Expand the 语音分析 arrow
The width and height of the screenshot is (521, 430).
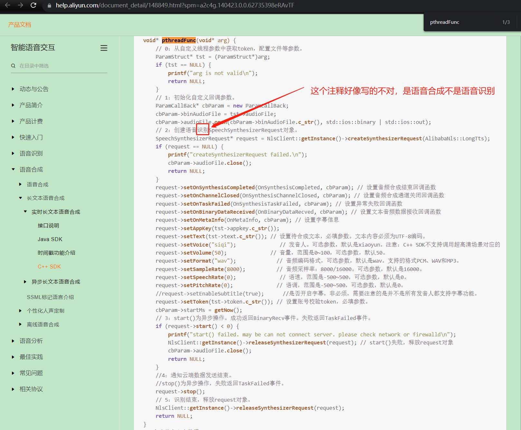click(13, 341)
